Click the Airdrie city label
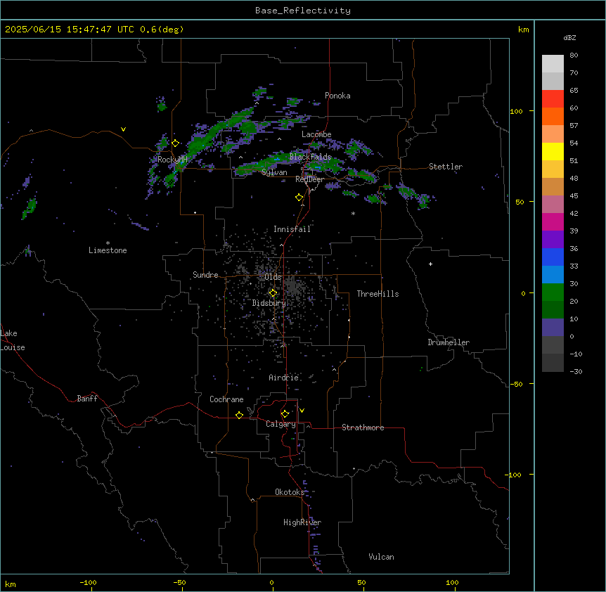606x592 pixels. [284, 378]
